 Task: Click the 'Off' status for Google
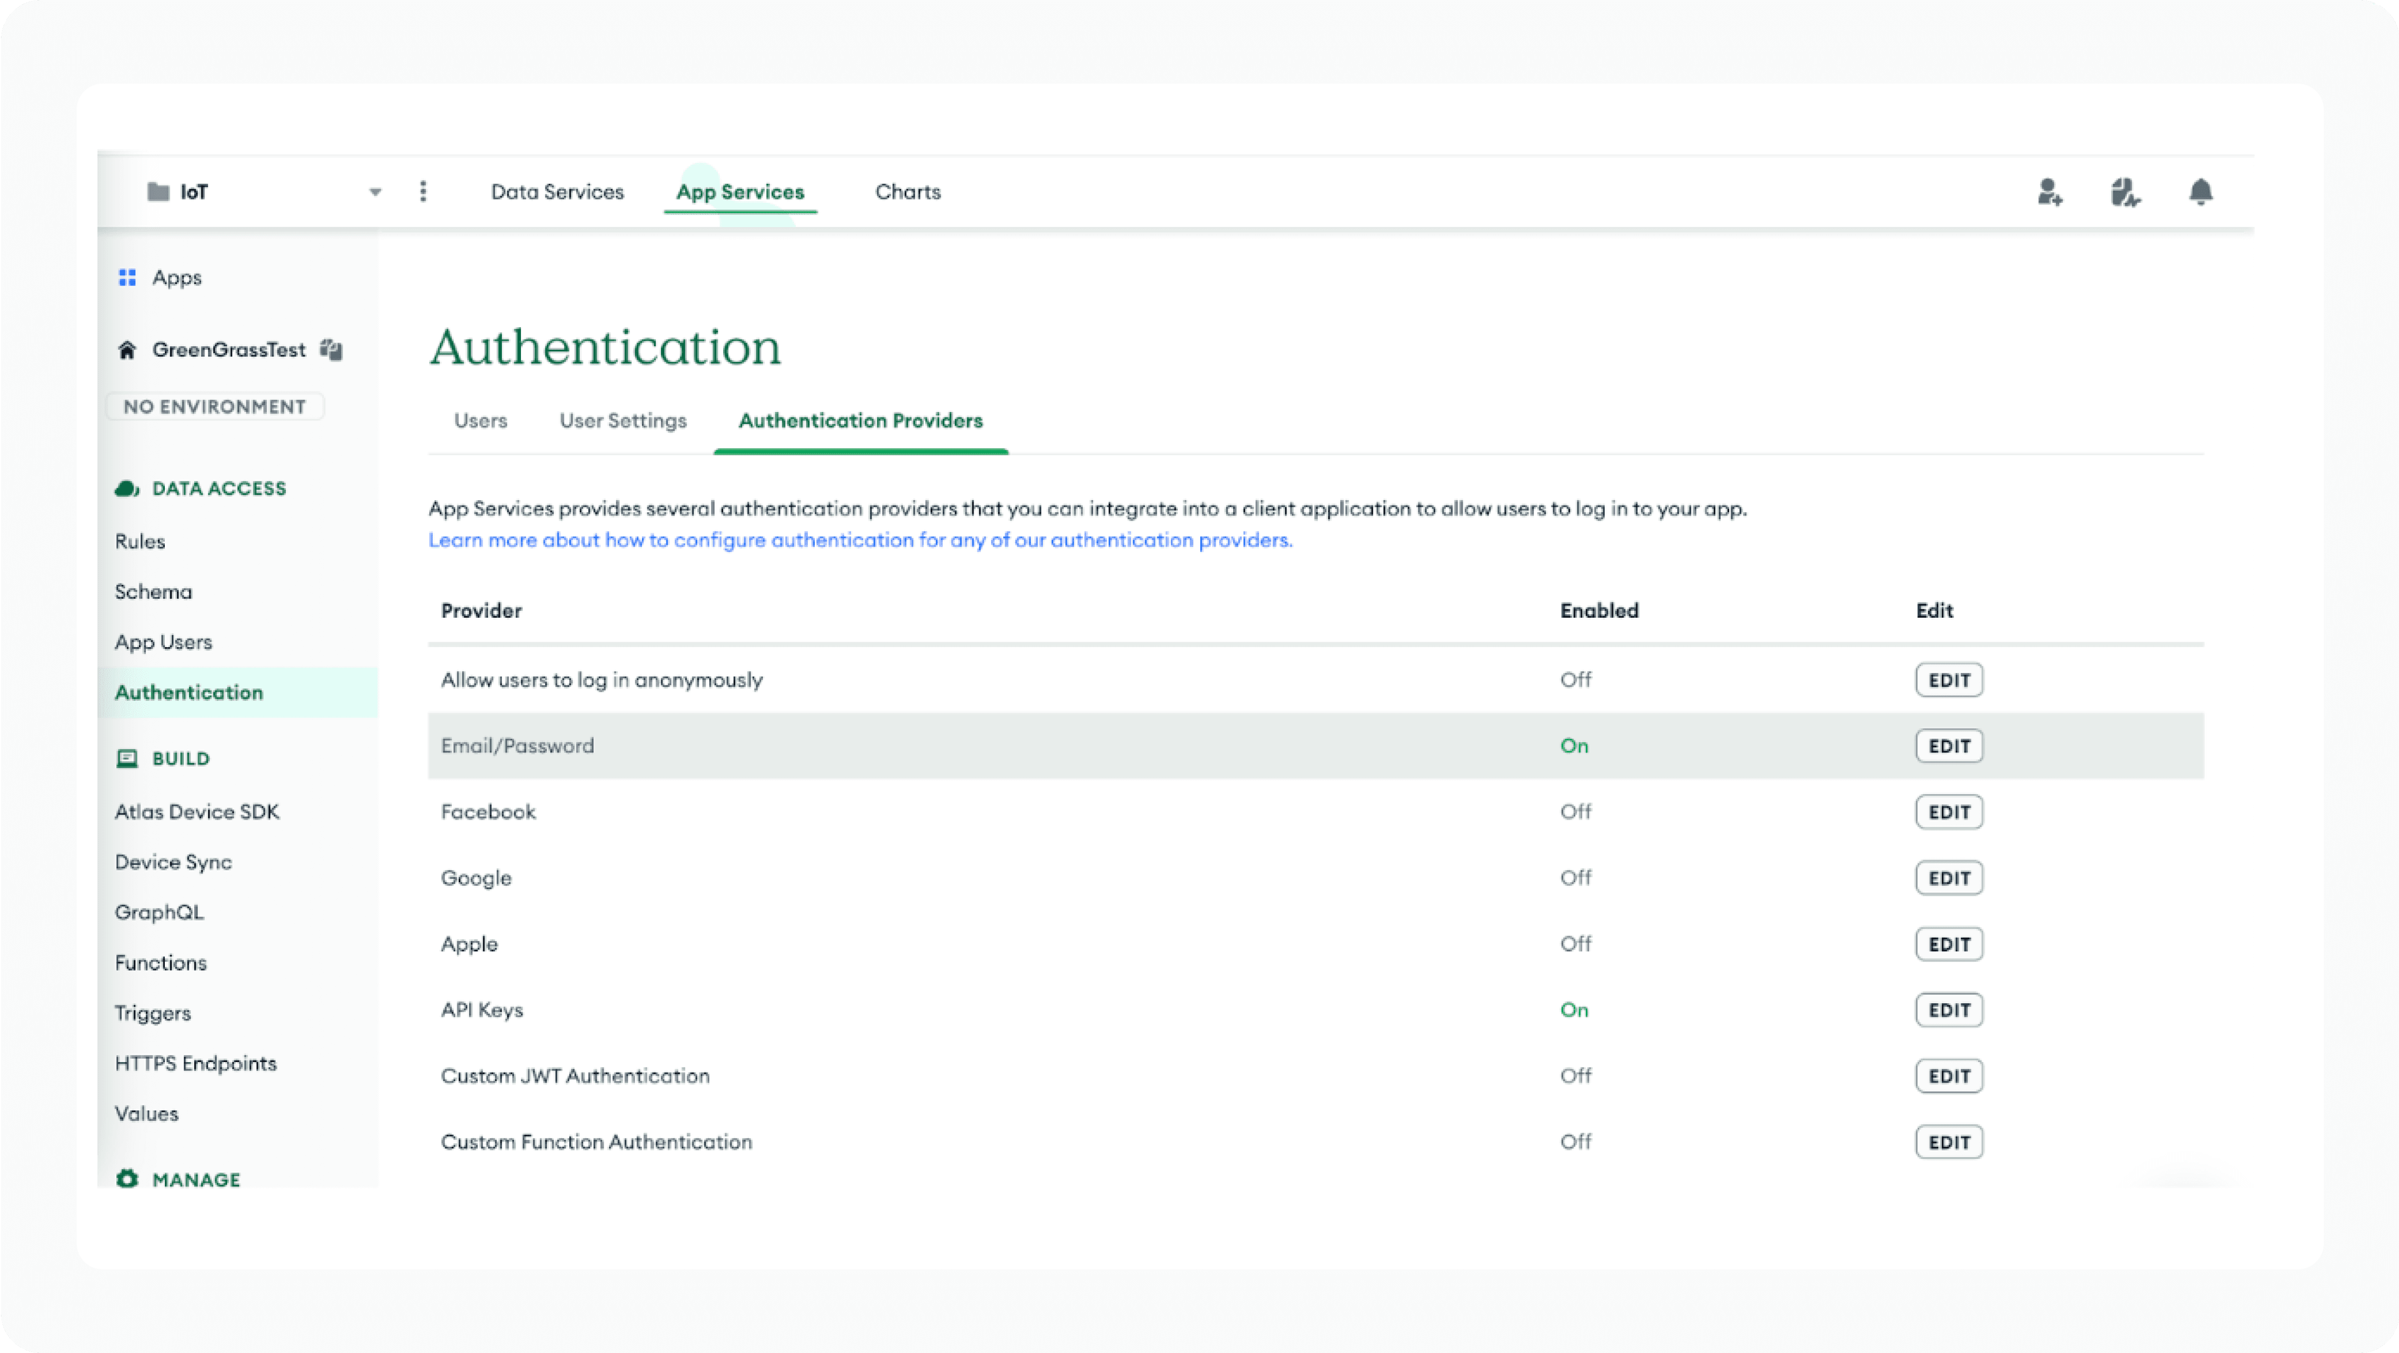pyautogui.click(x=1576, y=879)
